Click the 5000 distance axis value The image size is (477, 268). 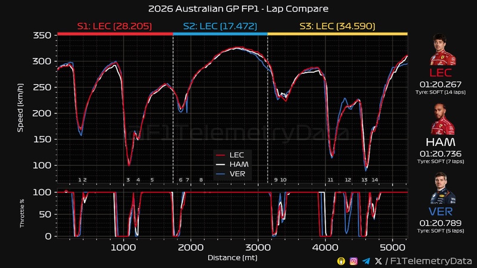tap(392, 247)
